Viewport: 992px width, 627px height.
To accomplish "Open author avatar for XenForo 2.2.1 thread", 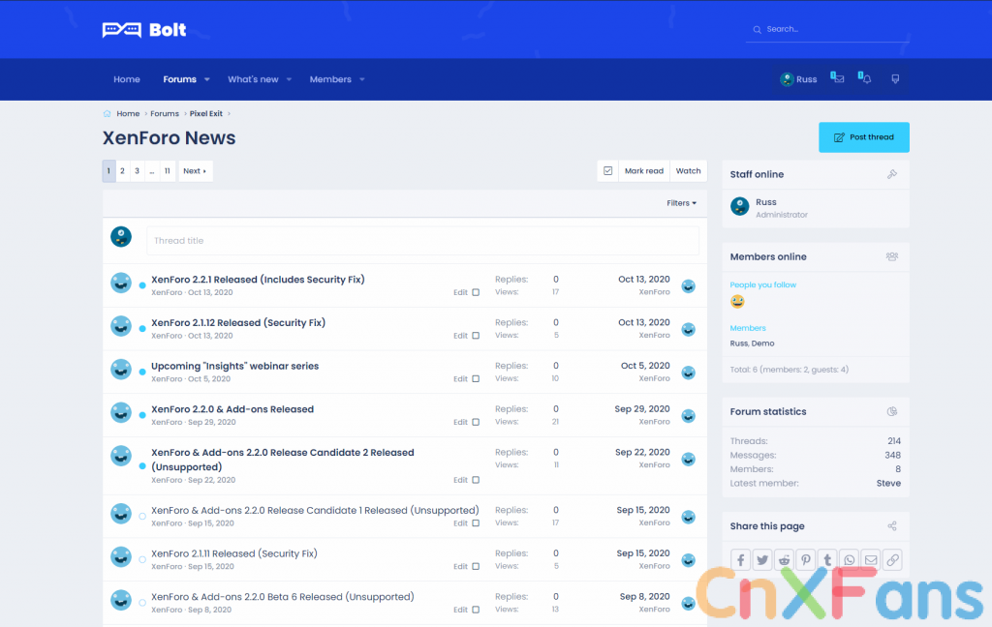I will [x=121, y=284].
